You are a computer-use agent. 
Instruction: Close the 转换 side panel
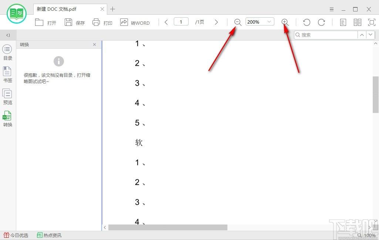click(95, 44)
